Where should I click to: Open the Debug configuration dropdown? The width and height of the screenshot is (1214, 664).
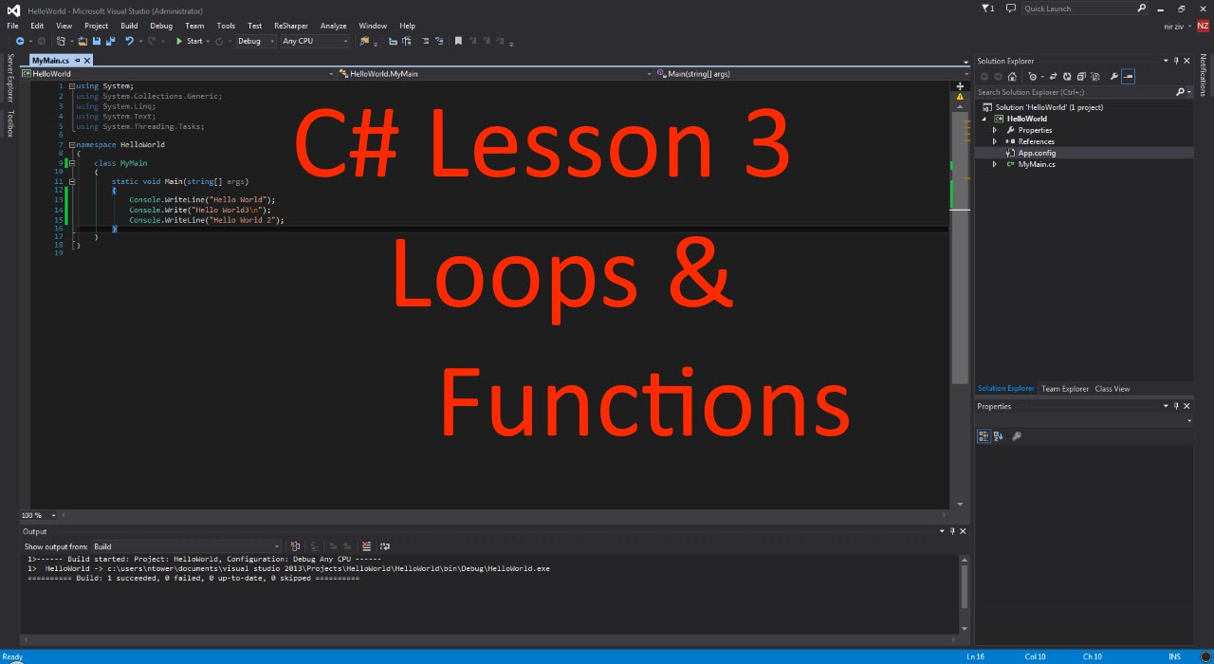click(x=256, y=41)
